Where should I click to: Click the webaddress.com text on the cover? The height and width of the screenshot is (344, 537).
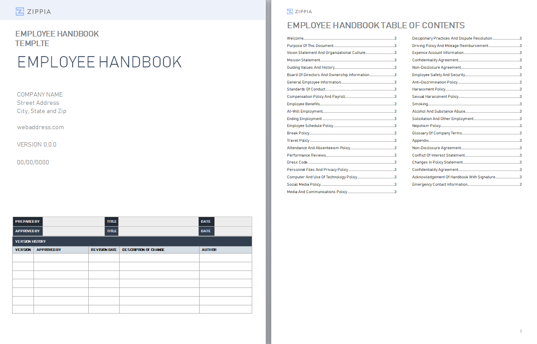(x=40, y=127)
